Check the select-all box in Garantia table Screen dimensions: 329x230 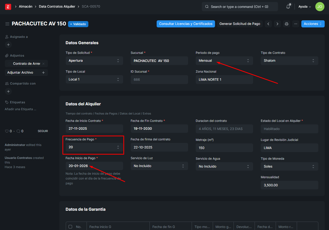pyautogui.click(x=70, y=227)
